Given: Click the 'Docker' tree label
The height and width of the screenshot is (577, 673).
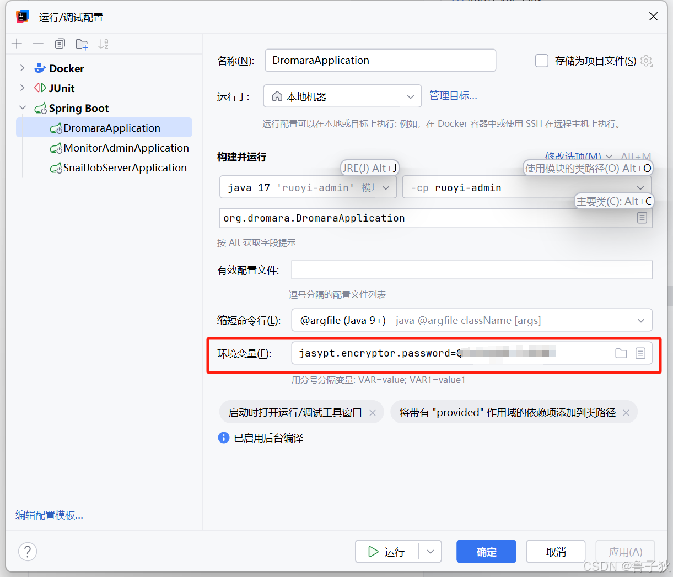Looking at the screenshot, I should (x=67, y=68).
